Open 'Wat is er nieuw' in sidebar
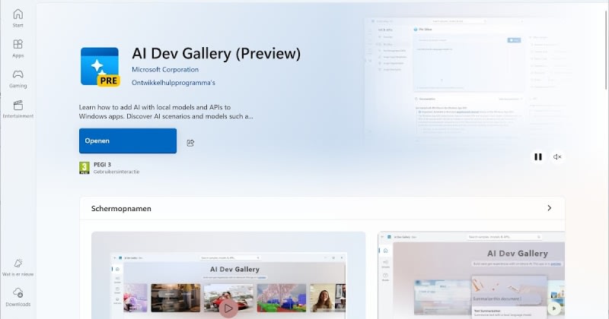This screenshot has height=319, width=609. click(x=18, y=266)
